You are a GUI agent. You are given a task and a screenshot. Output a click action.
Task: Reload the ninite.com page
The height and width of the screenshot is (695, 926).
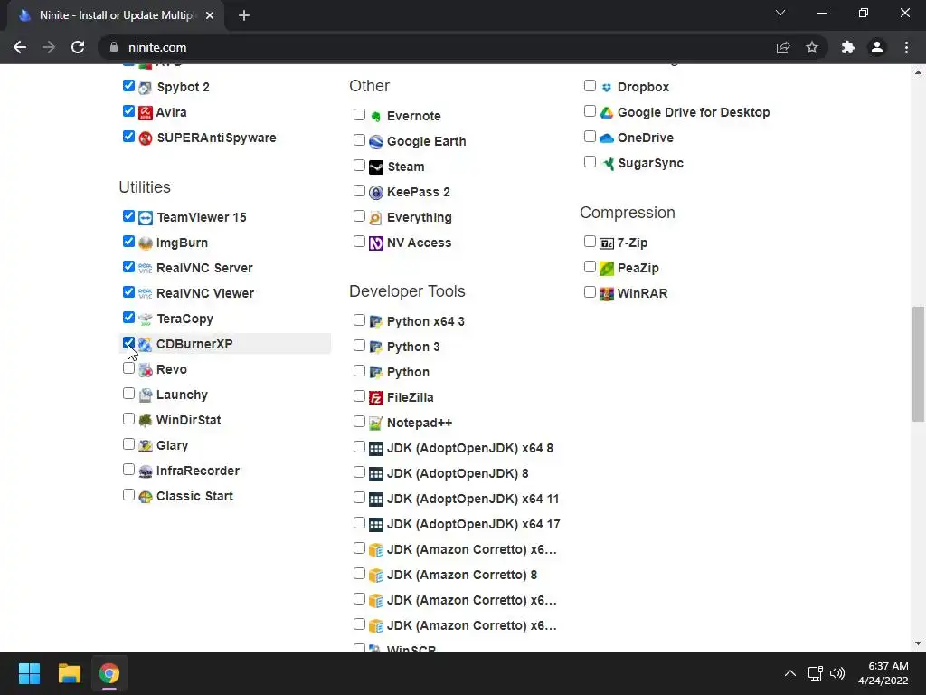pyautogui.click(x=78, y=47)
